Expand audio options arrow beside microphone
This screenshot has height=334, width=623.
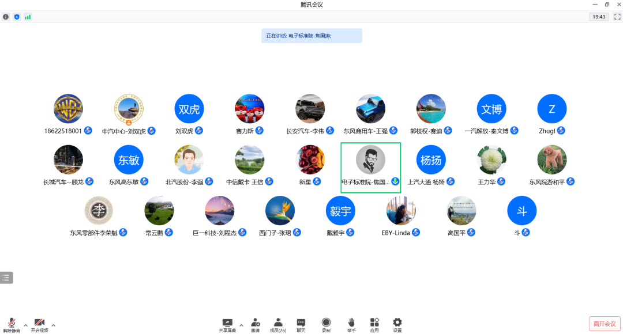point(25,325)
